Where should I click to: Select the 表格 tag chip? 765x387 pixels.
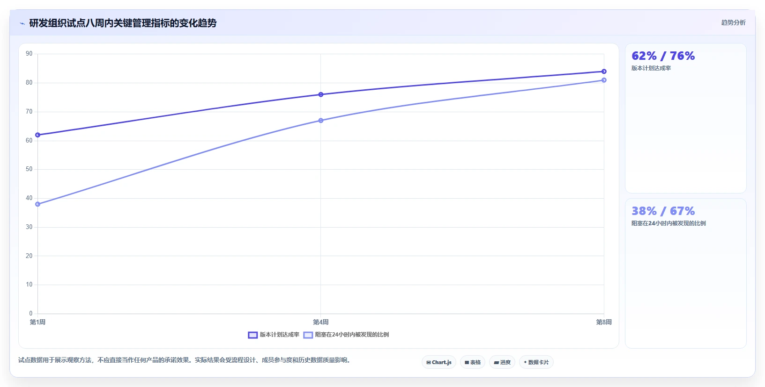coord(473,362)
